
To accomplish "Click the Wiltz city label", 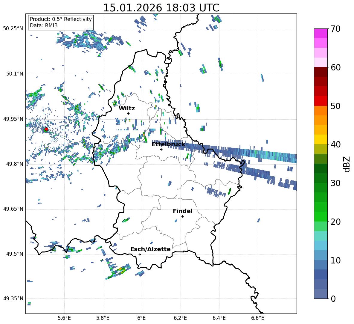I will [x=127, y=108].
